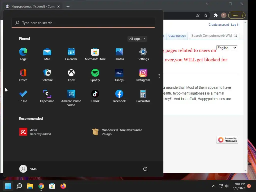Go to next pinned apps page dot
This screenshot has width=256, height=192.
tap(159, 78)
